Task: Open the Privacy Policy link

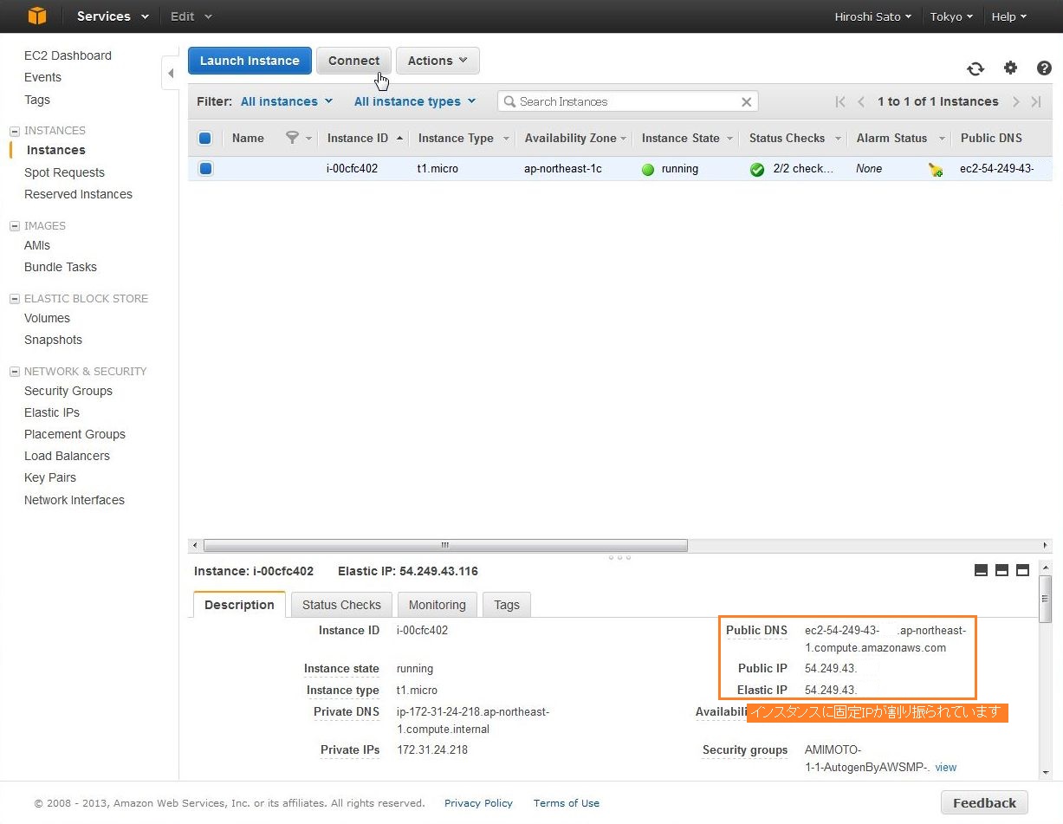Action: point(478,803)
